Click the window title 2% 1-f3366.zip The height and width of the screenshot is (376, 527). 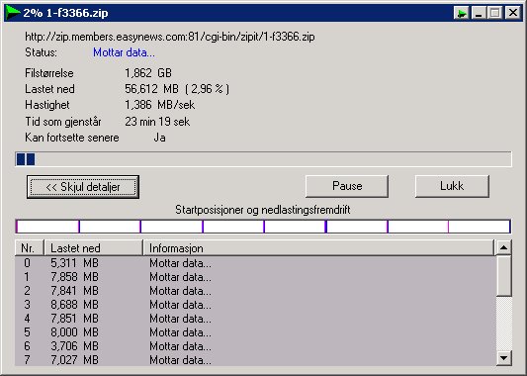click(65, 13)
